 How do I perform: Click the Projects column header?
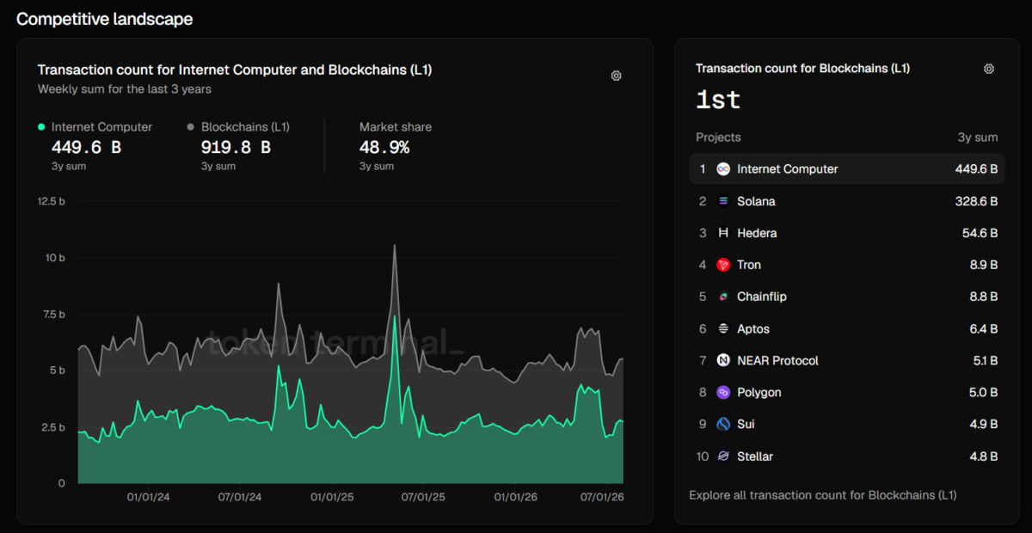coord(718,138)
